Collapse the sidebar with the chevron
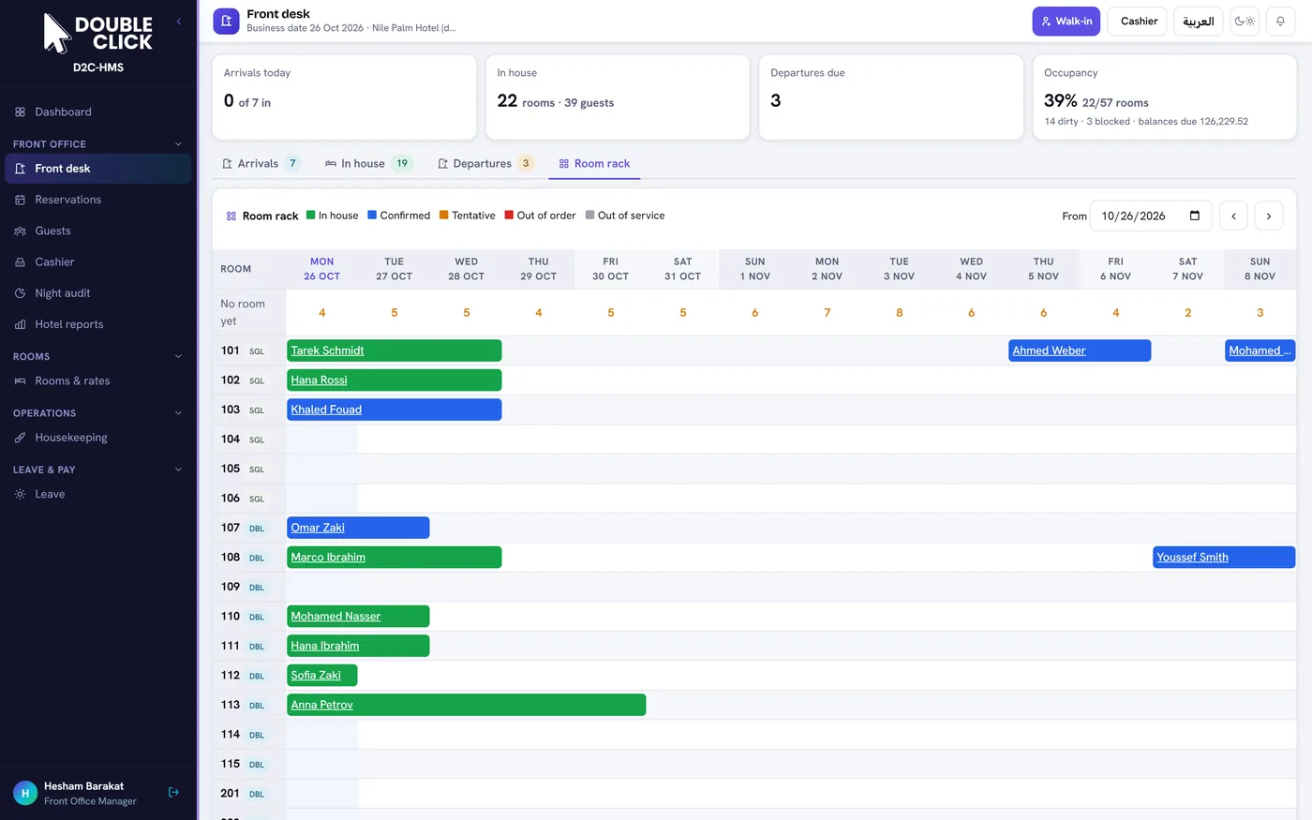This screenshot has width=1312, height=820. [x=179, y=21]
